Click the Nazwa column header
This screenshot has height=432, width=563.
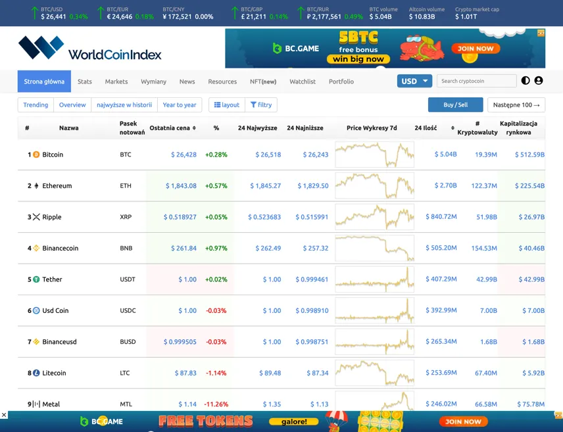69,128
